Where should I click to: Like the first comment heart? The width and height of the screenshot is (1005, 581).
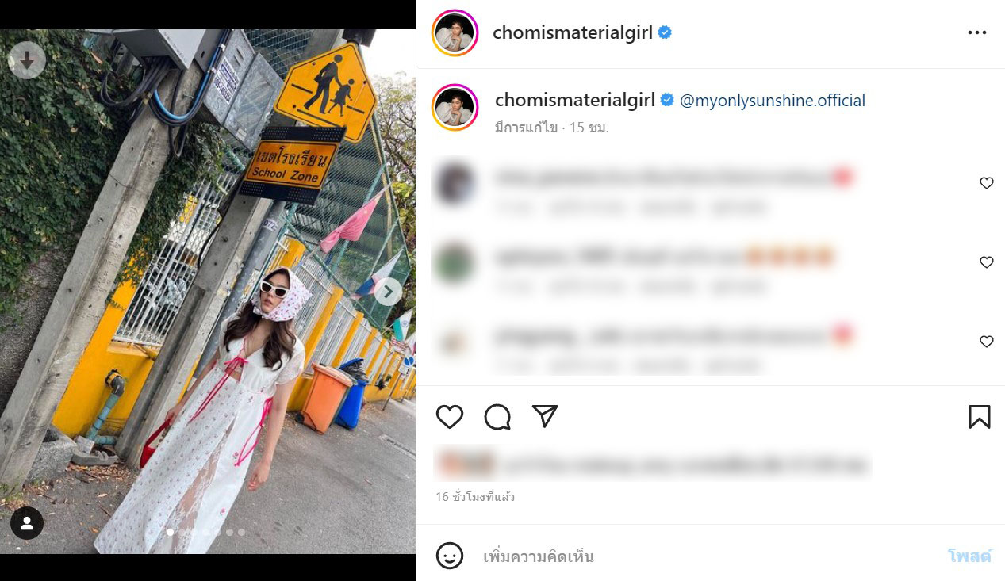pyautogui.click(x=987, y=183)
